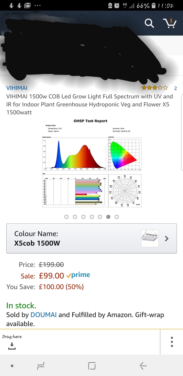
Task: Tap the Android back navigation arrow
Action: tap(143, 366)
